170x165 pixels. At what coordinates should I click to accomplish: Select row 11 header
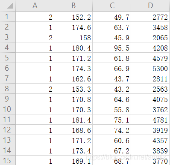(x=8, y=120)
